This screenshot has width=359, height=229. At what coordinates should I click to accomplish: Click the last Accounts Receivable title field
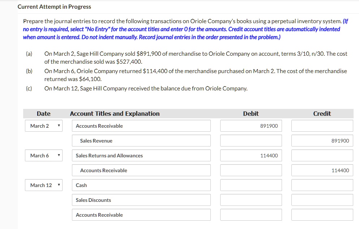pyautogui.click(x=141, y=215)
